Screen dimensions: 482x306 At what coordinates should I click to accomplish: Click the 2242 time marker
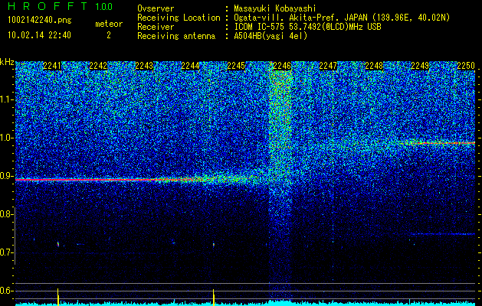coord(98,66)
